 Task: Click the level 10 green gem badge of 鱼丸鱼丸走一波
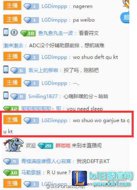(x=28, y=33)
